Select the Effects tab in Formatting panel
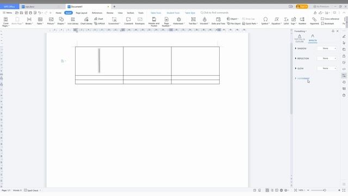The width and height of the screenshot is (348, 196). pyautogui.click(x=313, y=38)
